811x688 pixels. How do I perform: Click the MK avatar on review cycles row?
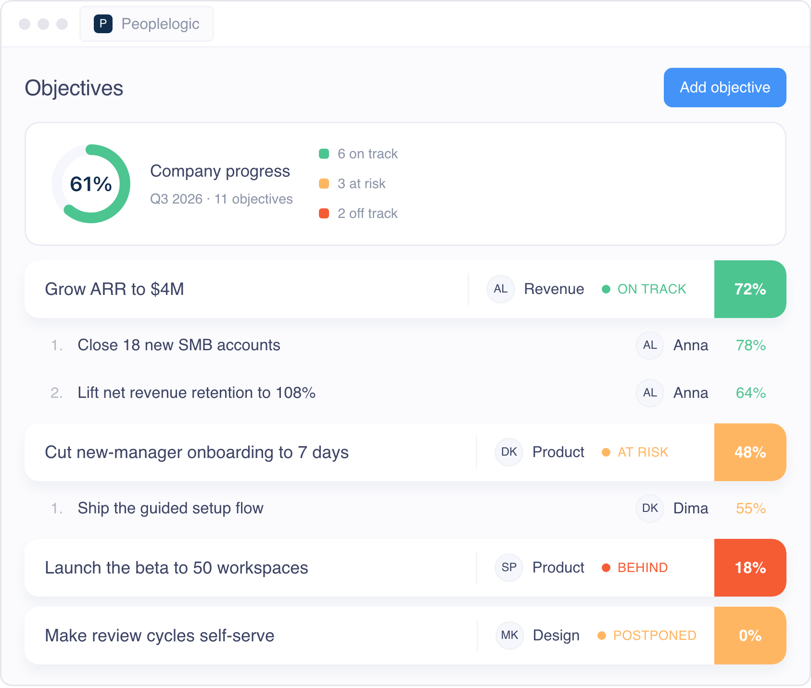[x=509, y=636]
